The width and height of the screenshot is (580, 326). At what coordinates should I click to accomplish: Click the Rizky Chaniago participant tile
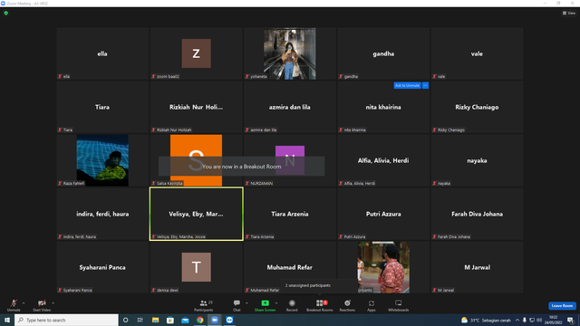point(477,107)
